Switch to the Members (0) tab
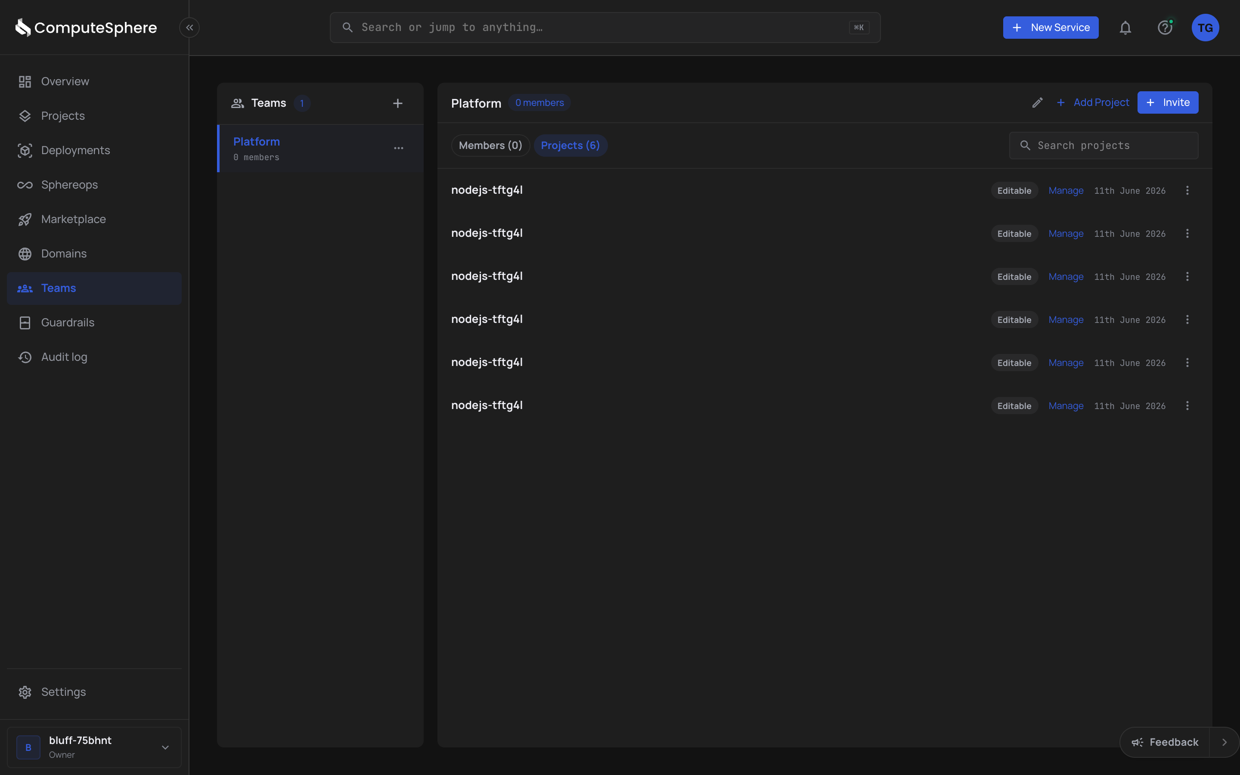Image resolution: width=1240 pixels, height=775 pixels. tap(490, 146)
